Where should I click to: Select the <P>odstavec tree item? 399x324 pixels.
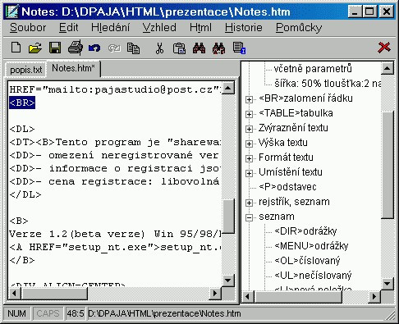pyautogui.click(x=287, y=187)
